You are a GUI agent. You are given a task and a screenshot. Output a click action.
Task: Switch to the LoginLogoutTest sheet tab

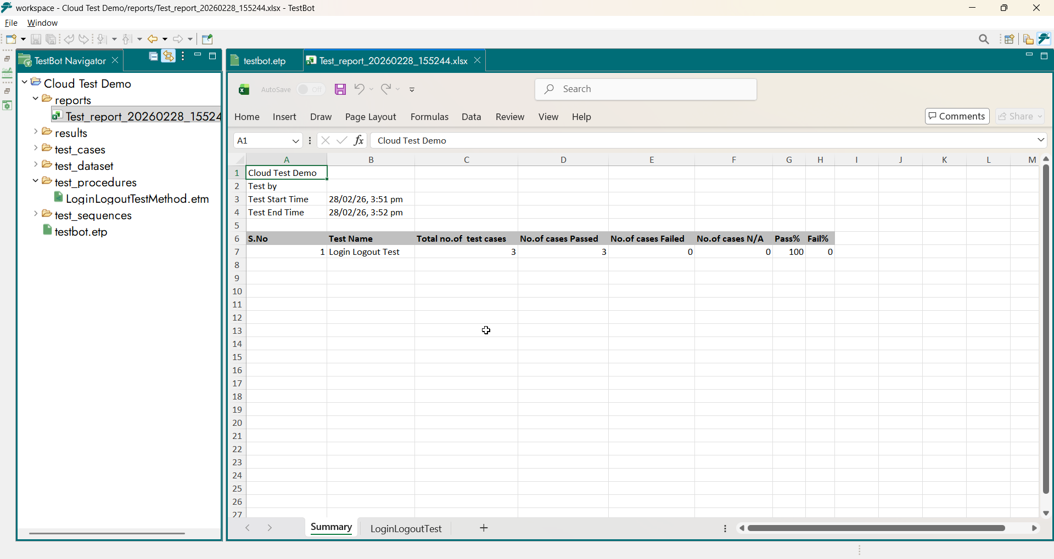[x=406, y=528]
